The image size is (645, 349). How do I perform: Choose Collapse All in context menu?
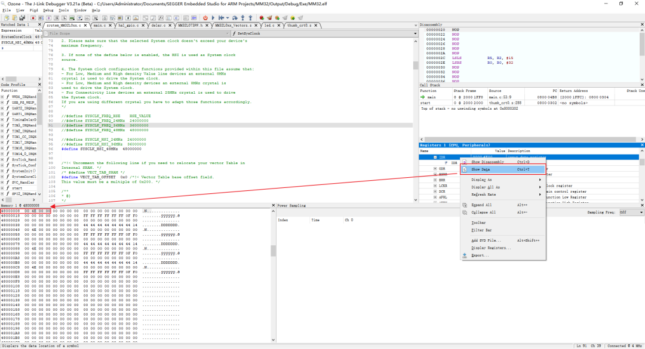pyautogui.click(x=503, y=212)
